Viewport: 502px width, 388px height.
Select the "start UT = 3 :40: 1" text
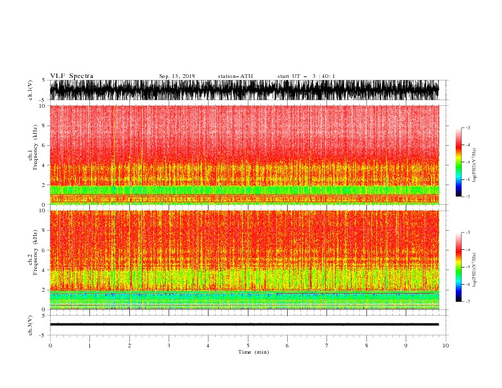coord(306,76)
